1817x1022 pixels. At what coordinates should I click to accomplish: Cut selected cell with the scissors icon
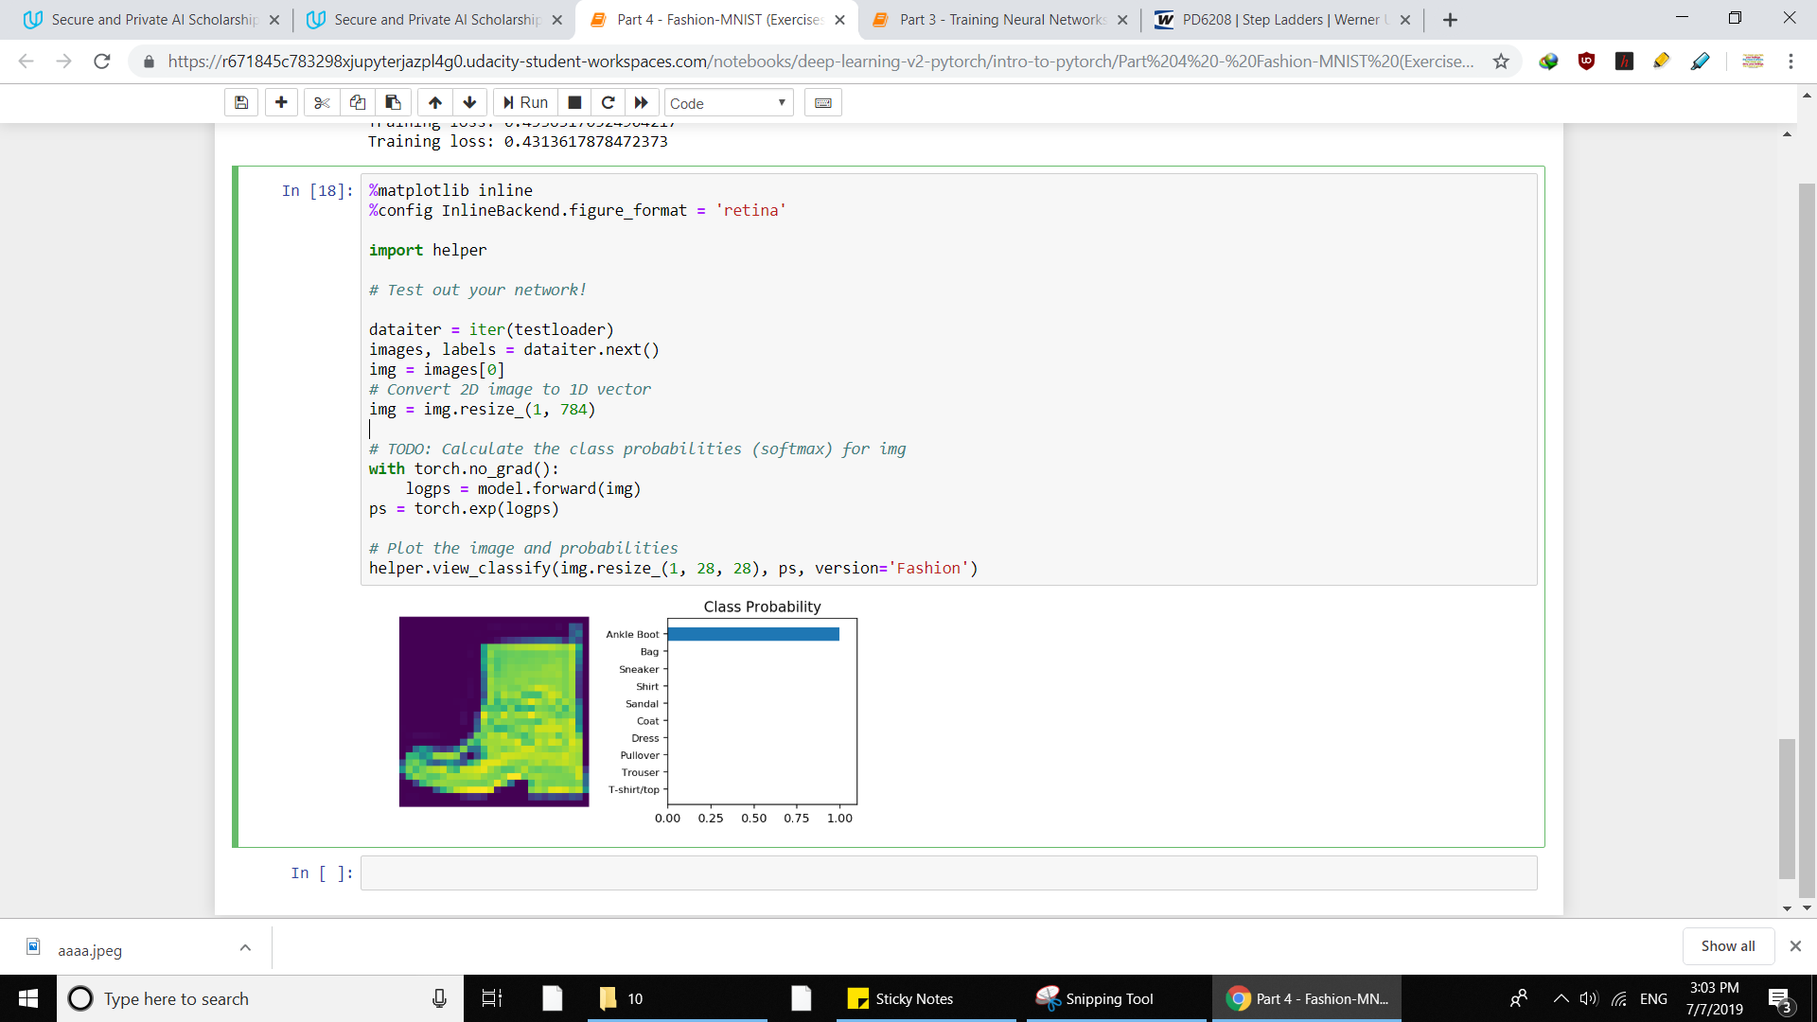point(322,103)
